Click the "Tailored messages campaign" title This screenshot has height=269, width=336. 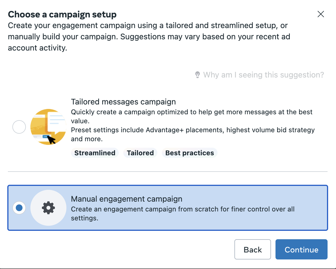point(123,102)
